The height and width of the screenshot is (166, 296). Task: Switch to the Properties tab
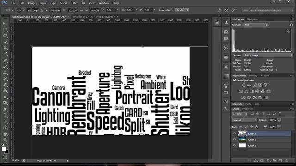[248, 109]
